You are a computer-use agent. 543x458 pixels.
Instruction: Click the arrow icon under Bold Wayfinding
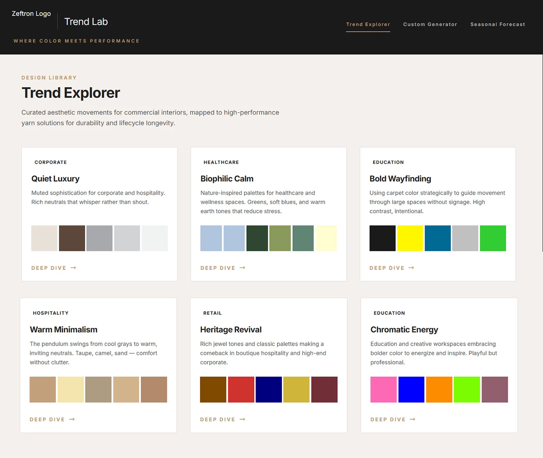(x=411, y=268)
